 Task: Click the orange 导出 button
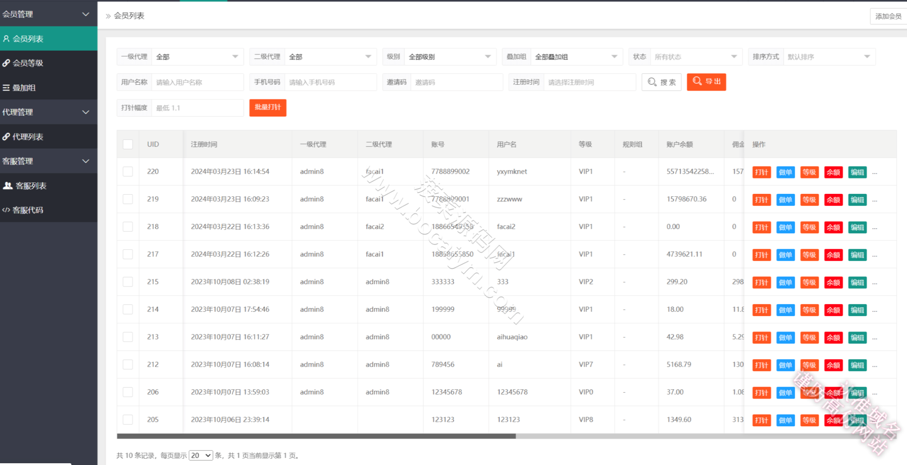pyautogui.click(x=706, y=82)
